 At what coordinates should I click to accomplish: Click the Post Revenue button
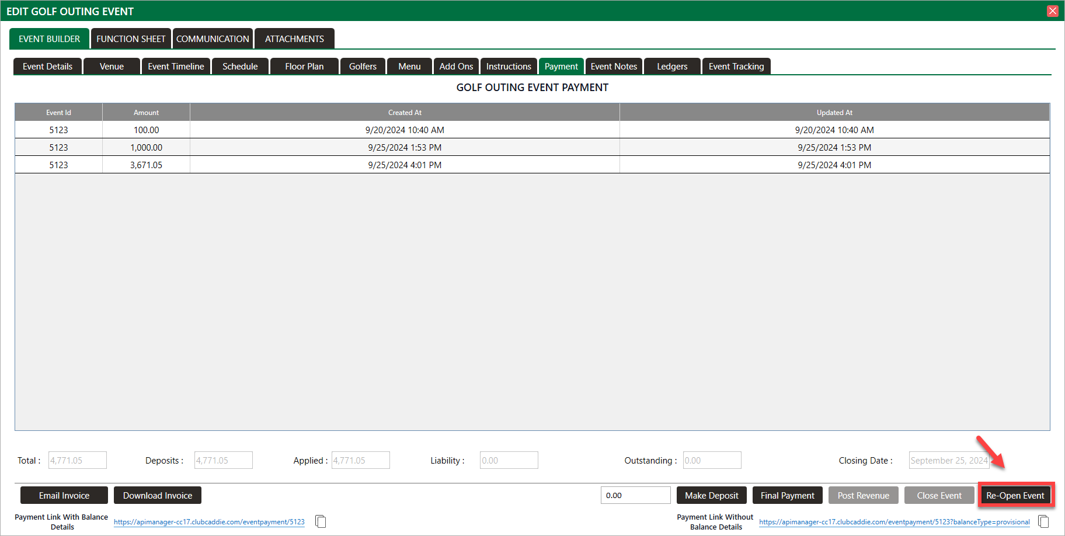864,495
